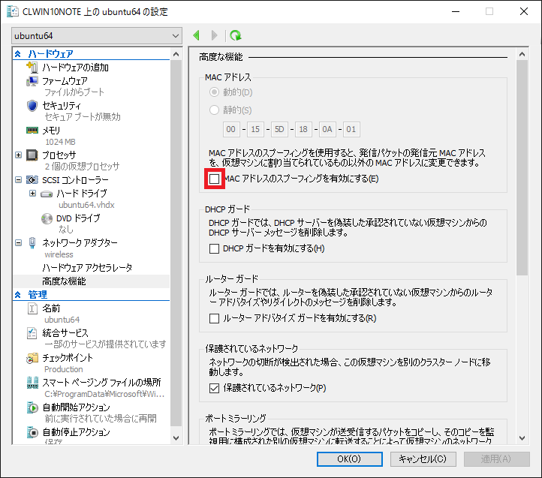Screen dimensions: 542x478
Task: Click the Cancel button
Action: pos(423,458)
